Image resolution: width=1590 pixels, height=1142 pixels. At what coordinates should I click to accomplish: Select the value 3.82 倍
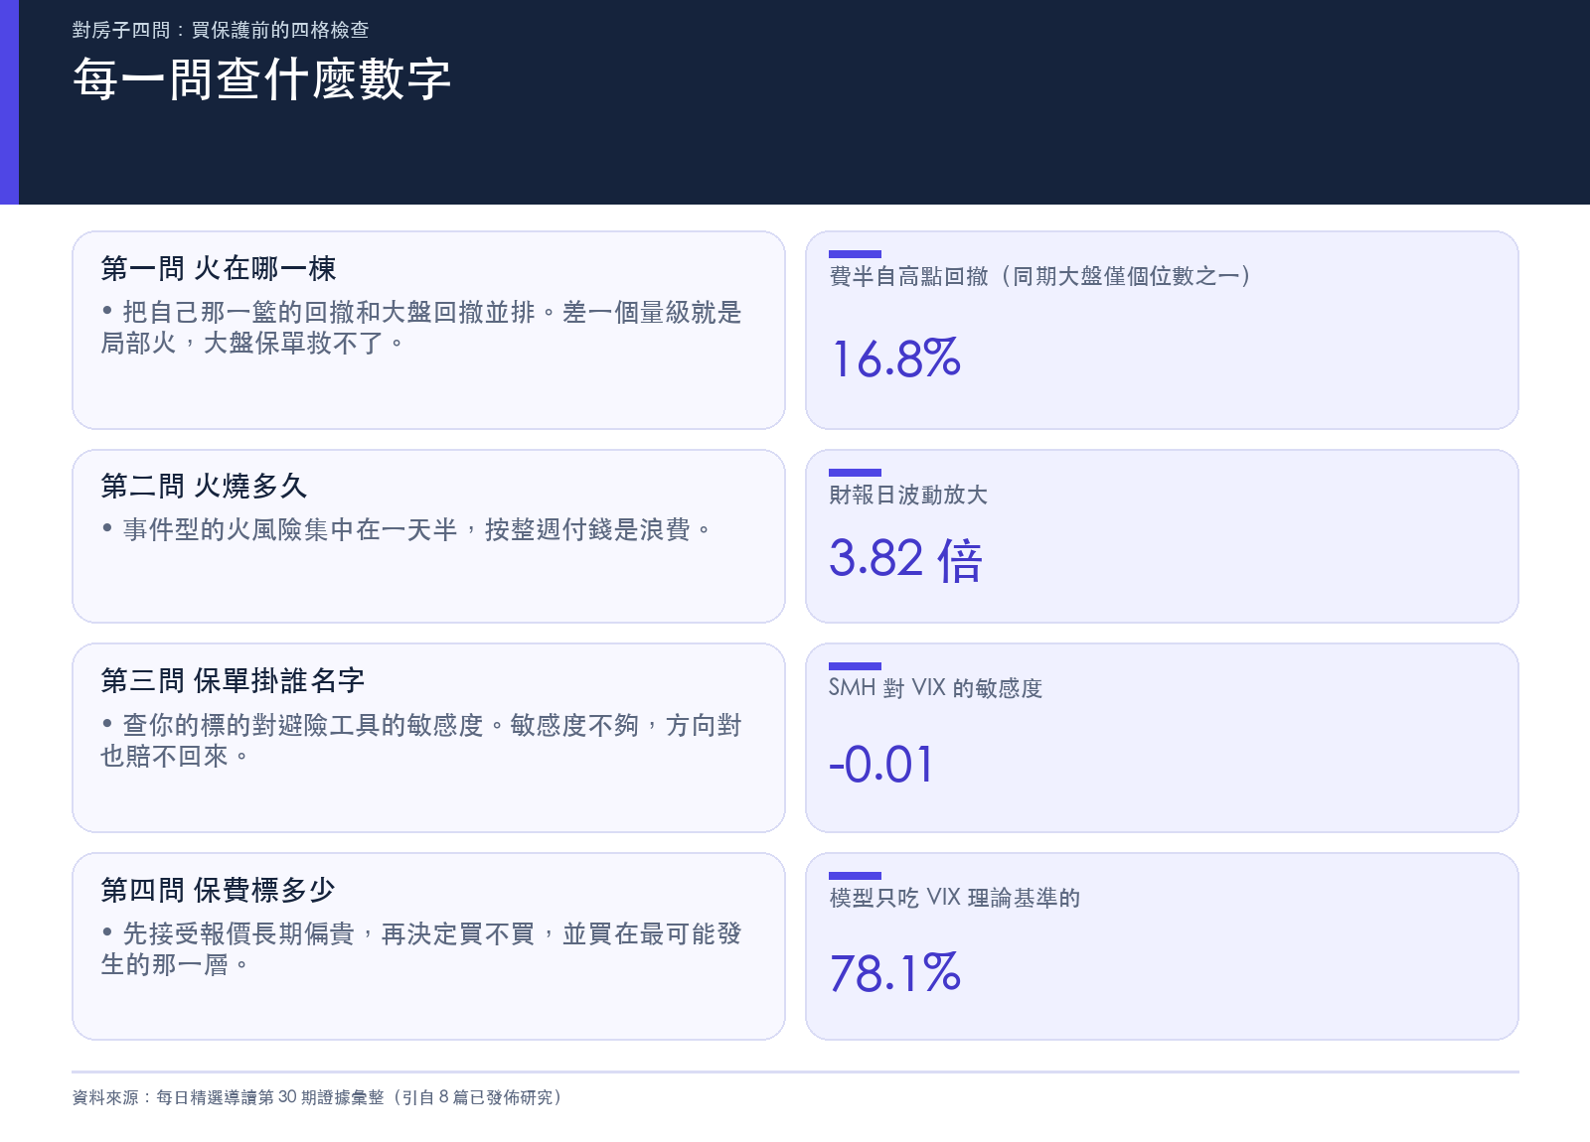coord(905,559)
